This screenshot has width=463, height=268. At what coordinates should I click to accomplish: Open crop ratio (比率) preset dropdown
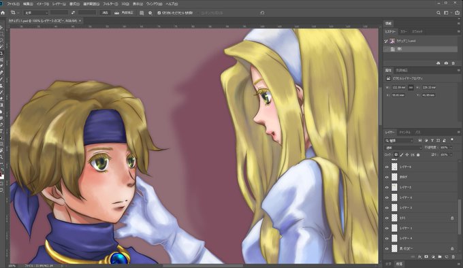click(x=35, y=13)
